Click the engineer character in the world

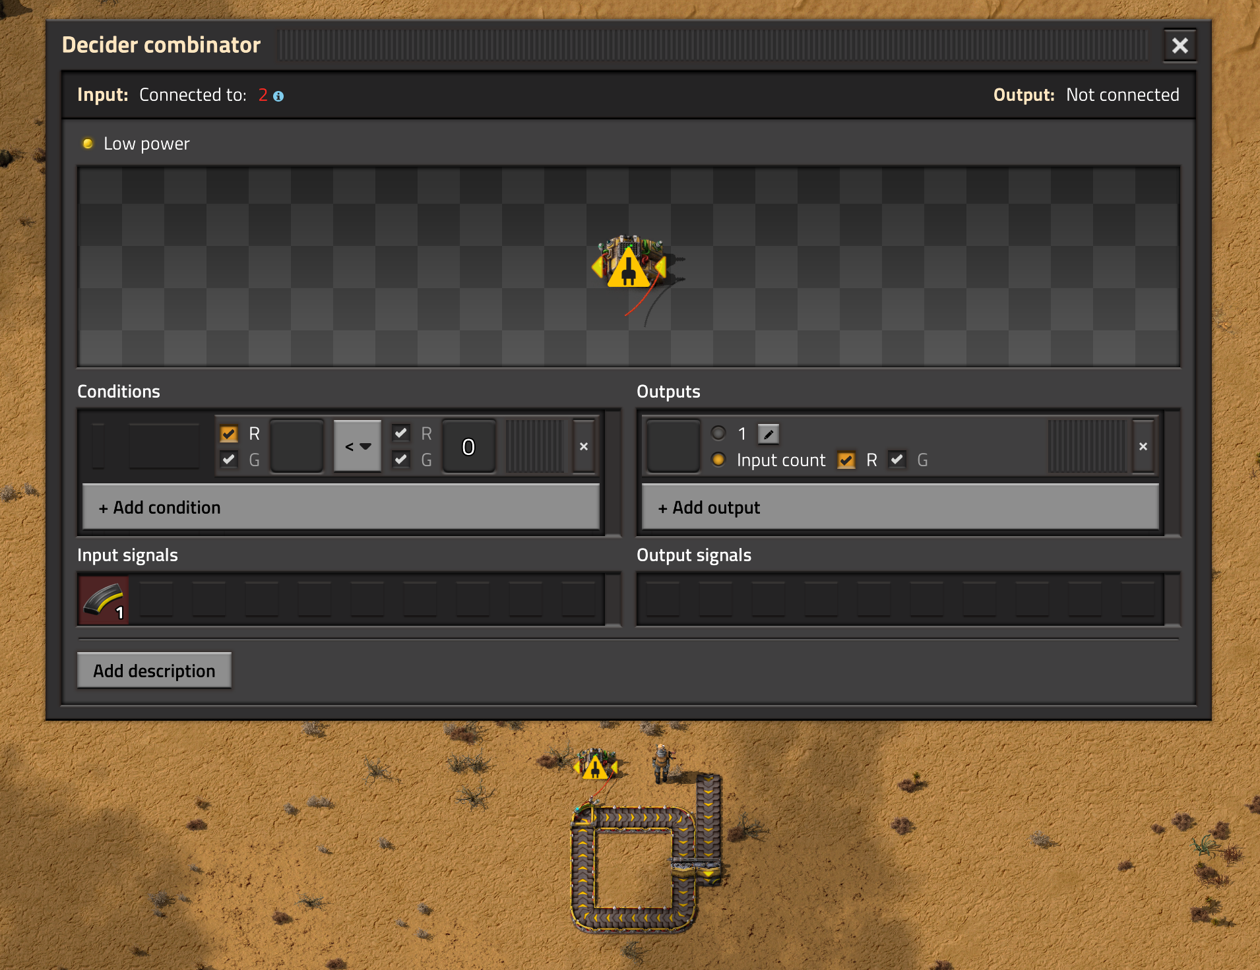662,763
